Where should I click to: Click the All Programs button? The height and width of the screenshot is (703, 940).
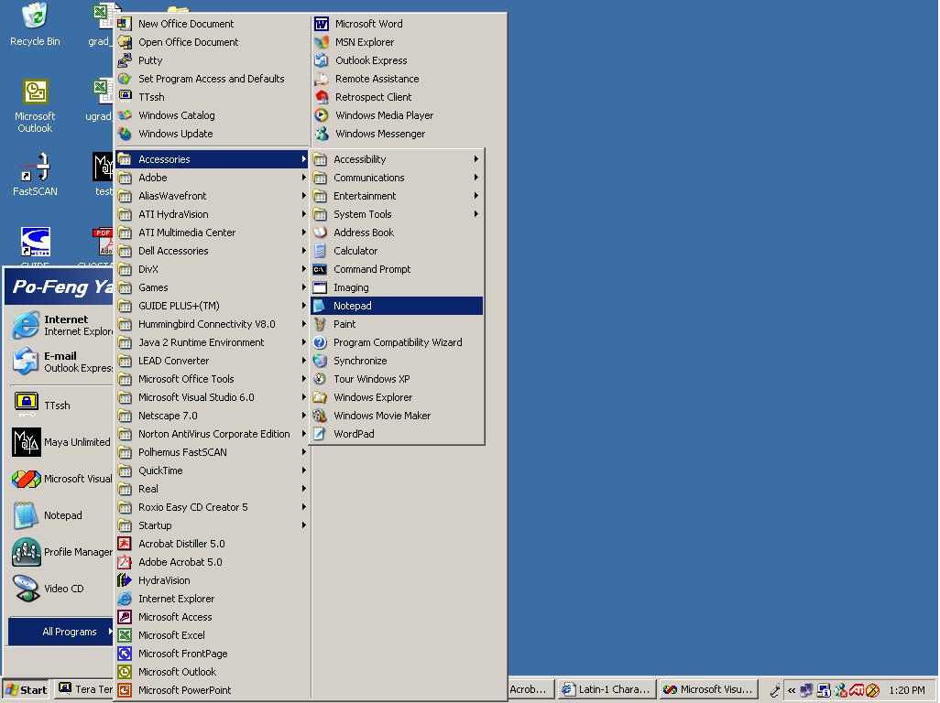60,632
